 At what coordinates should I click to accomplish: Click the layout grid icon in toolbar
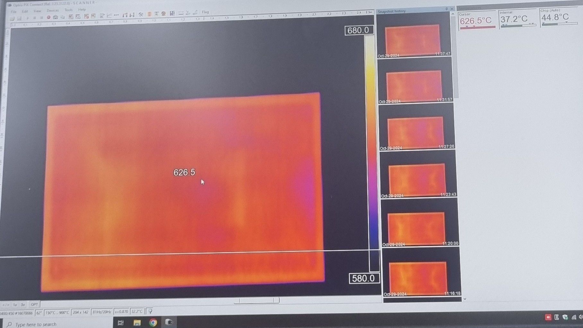[x=172, y=13]
